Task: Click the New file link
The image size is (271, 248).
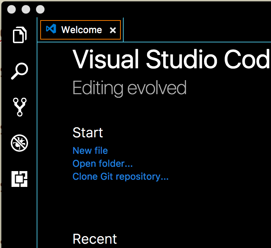Action: click(x=90, y=151)
